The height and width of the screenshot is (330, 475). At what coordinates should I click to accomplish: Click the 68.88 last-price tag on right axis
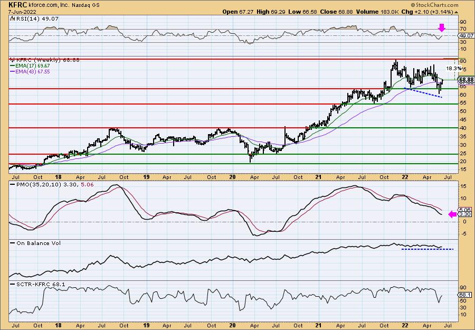(467, 80)
